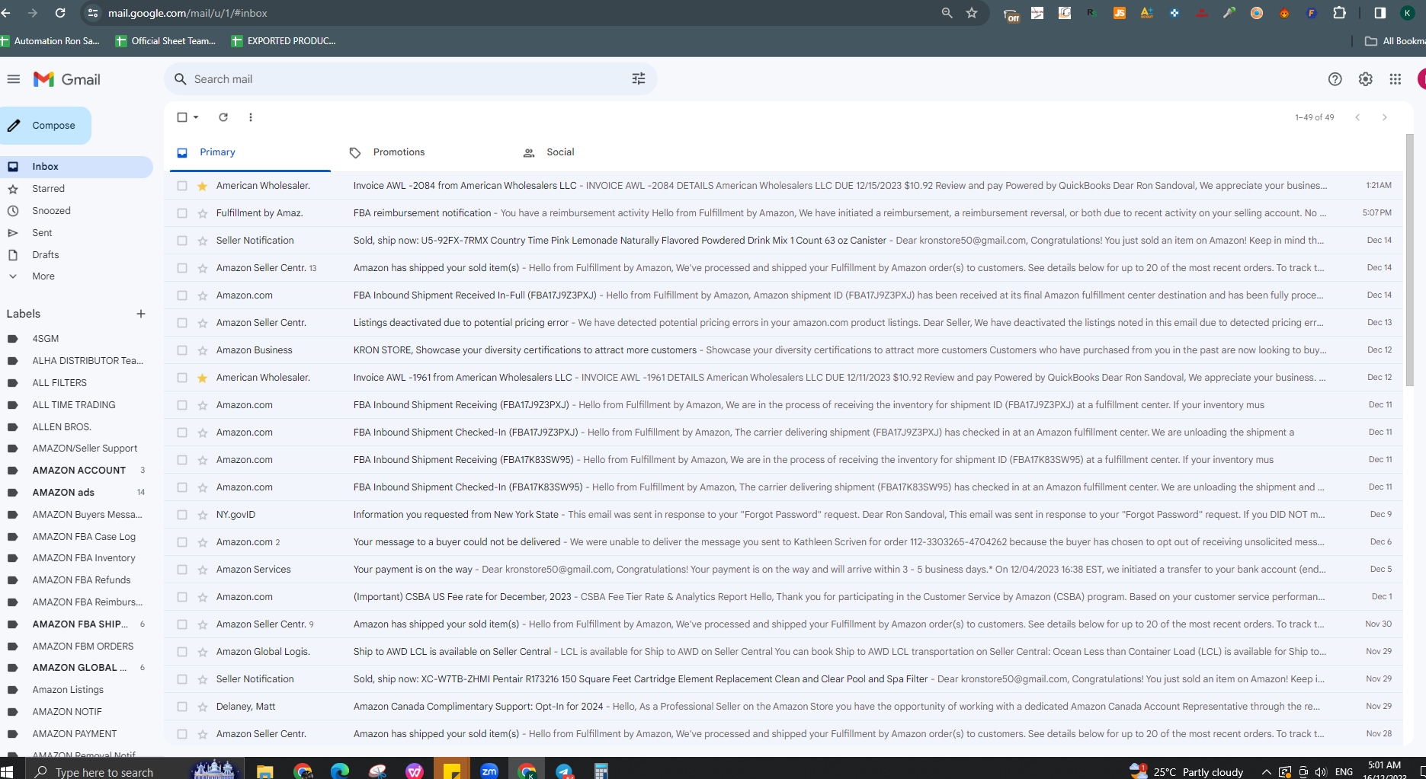Toggle the select-all checkbox
Screen dimensions: 1426x779
tap(181, 117)
